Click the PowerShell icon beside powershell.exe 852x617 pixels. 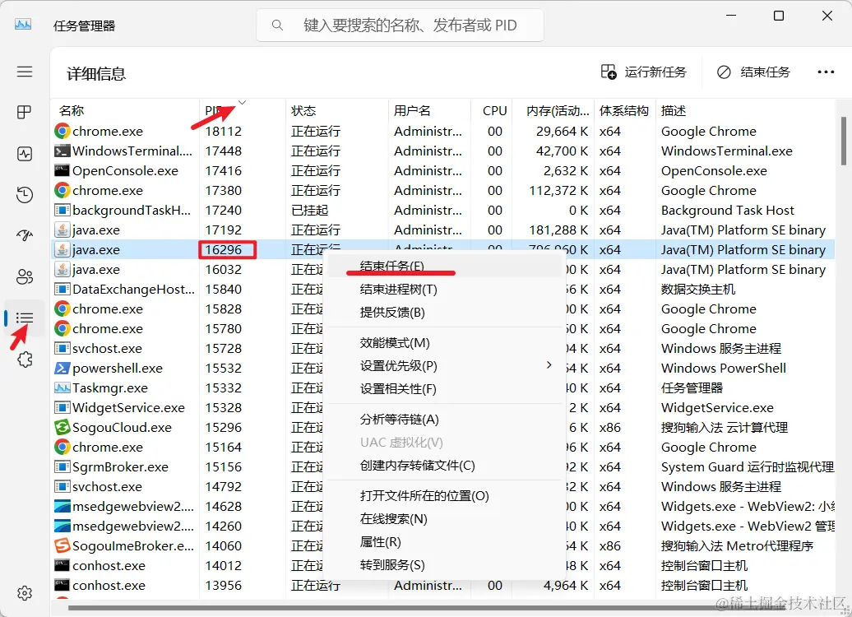(x=62, y=368)
